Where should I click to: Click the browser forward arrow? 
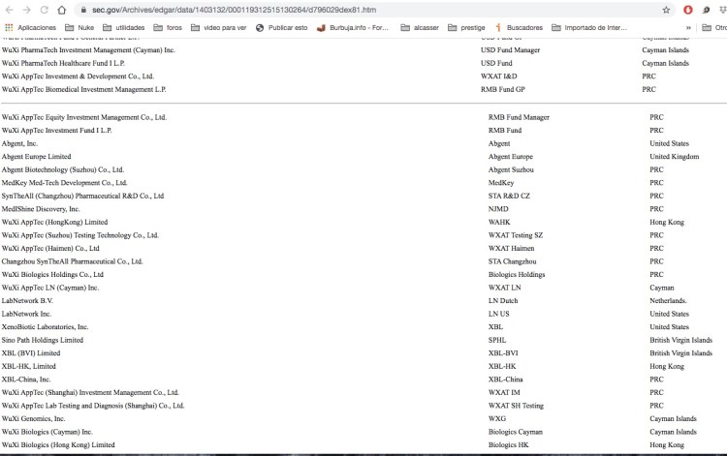[26, 9]
